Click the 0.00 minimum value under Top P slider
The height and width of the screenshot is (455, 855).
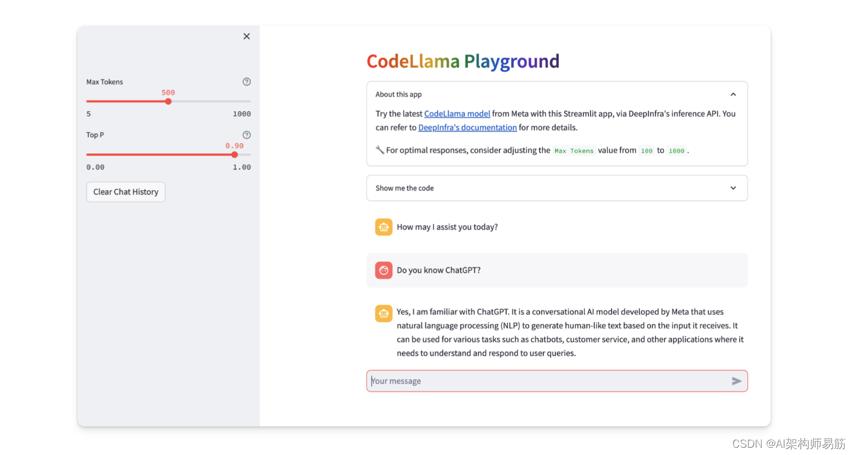pos(96,167)
